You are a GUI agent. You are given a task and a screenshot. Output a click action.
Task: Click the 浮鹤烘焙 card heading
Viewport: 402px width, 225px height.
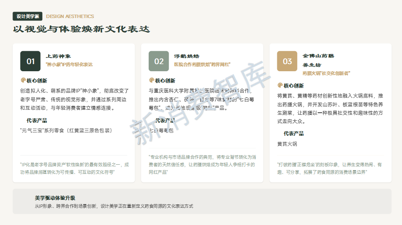(187, 56)
